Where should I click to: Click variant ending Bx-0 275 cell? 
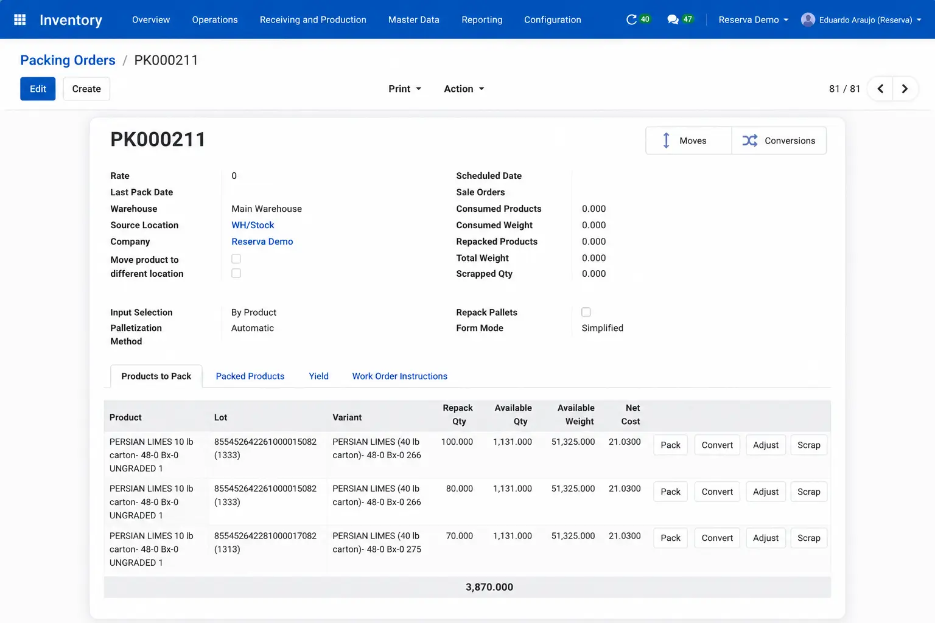click(377, 542)
